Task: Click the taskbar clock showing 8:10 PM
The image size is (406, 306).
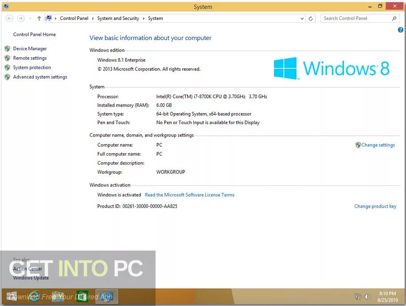Action: pyautogui.click(x=387, y=297)
